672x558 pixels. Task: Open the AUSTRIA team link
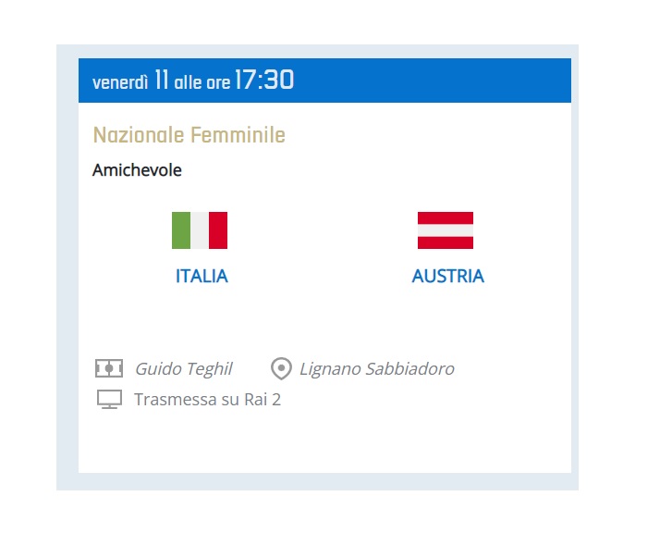pyautogui.click(x=448, y=276)
